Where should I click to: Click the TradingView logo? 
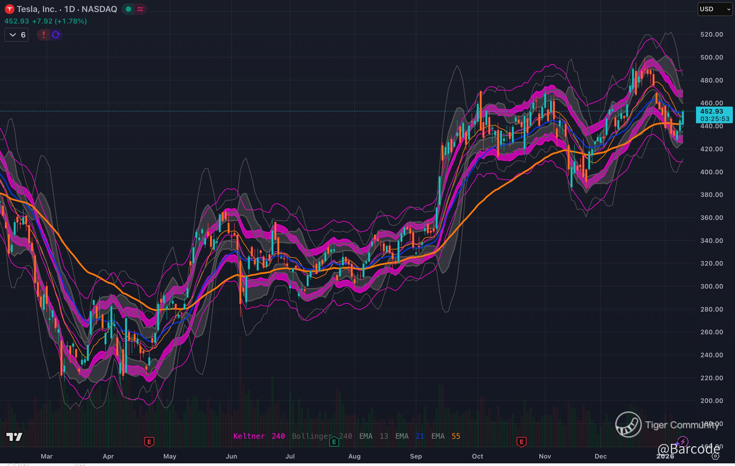(14, 437)
